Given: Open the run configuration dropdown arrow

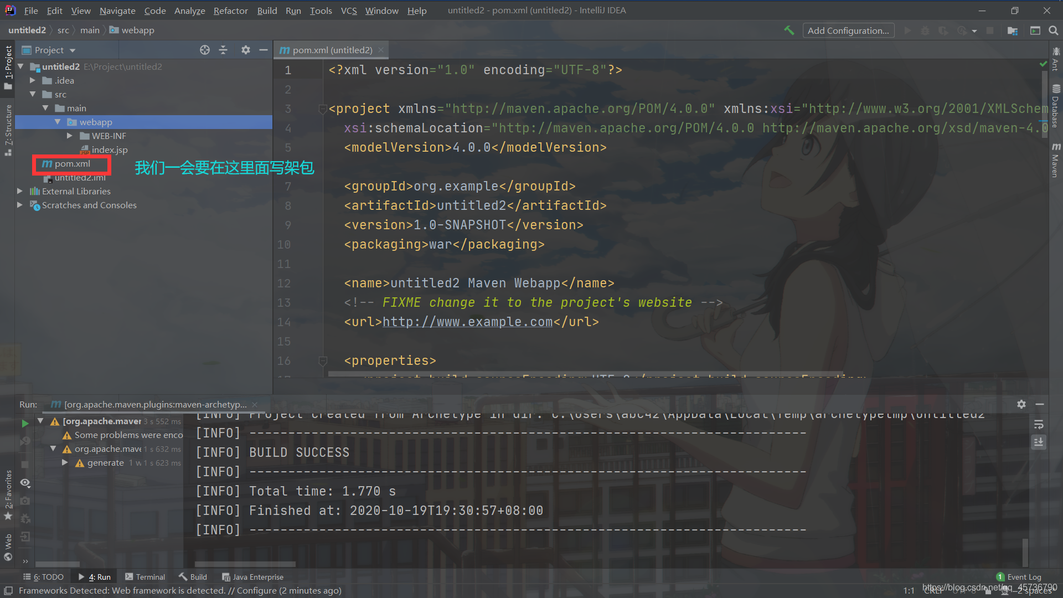Looking at the screenshot, I should tap(974, 31).
